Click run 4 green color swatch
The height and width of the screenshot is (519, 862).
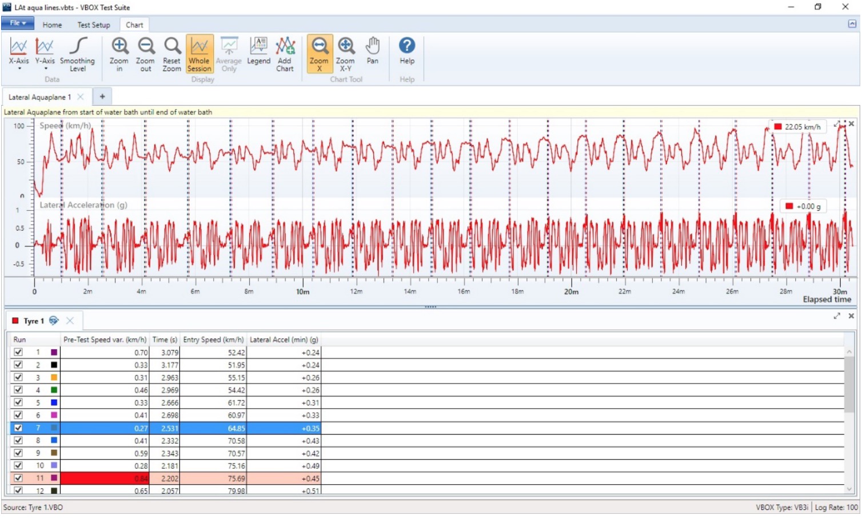tap(54, 390)
